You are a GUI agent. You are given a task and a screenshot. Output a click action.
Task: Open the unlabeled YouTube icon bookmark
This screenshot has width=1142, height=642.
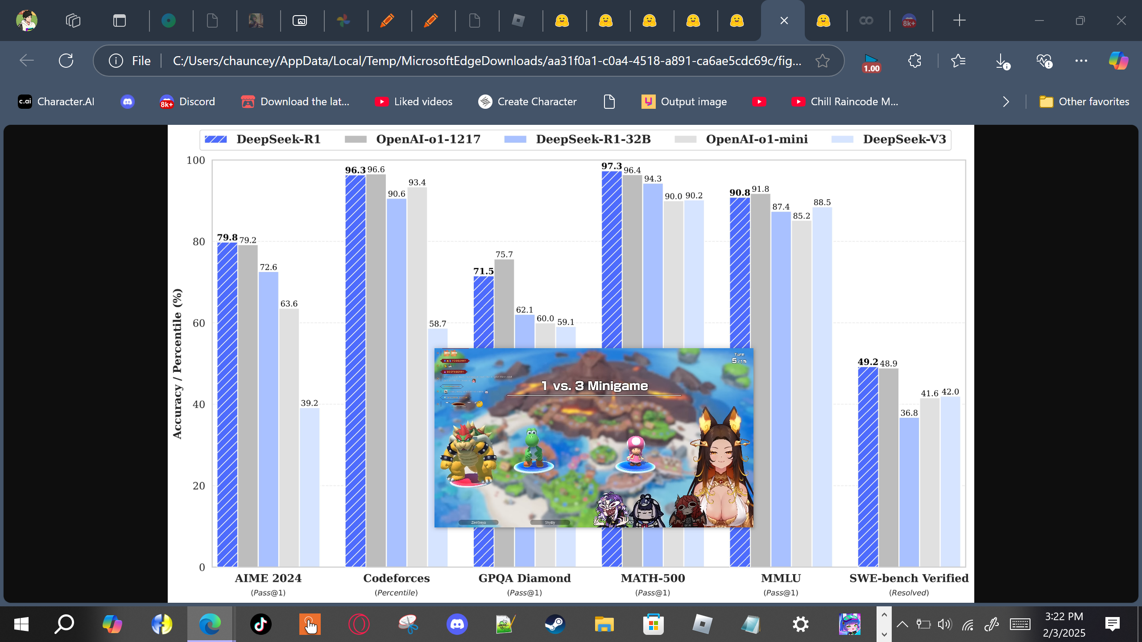coord(759,102)
